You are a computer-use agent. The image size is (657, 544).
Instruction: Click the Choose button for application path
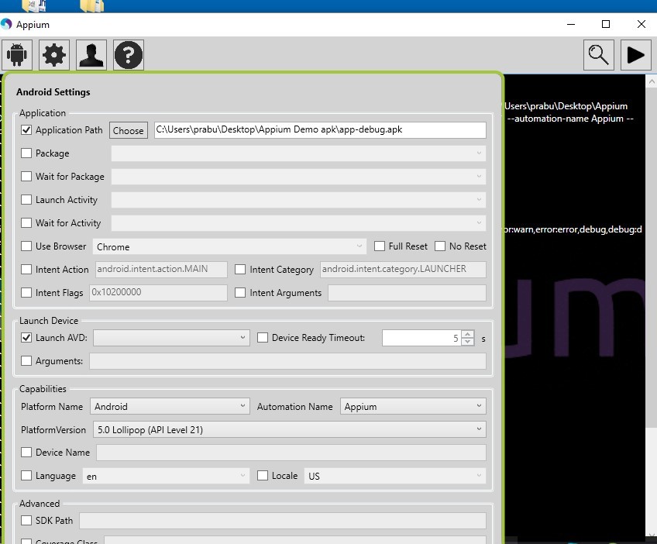pyautogui.click(x=128, y=130)
